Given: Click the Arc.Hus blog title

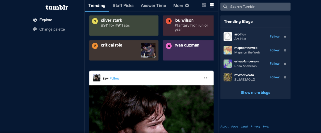Looking at the screenshot, I should pyautogui.click(x=240, y=39).
